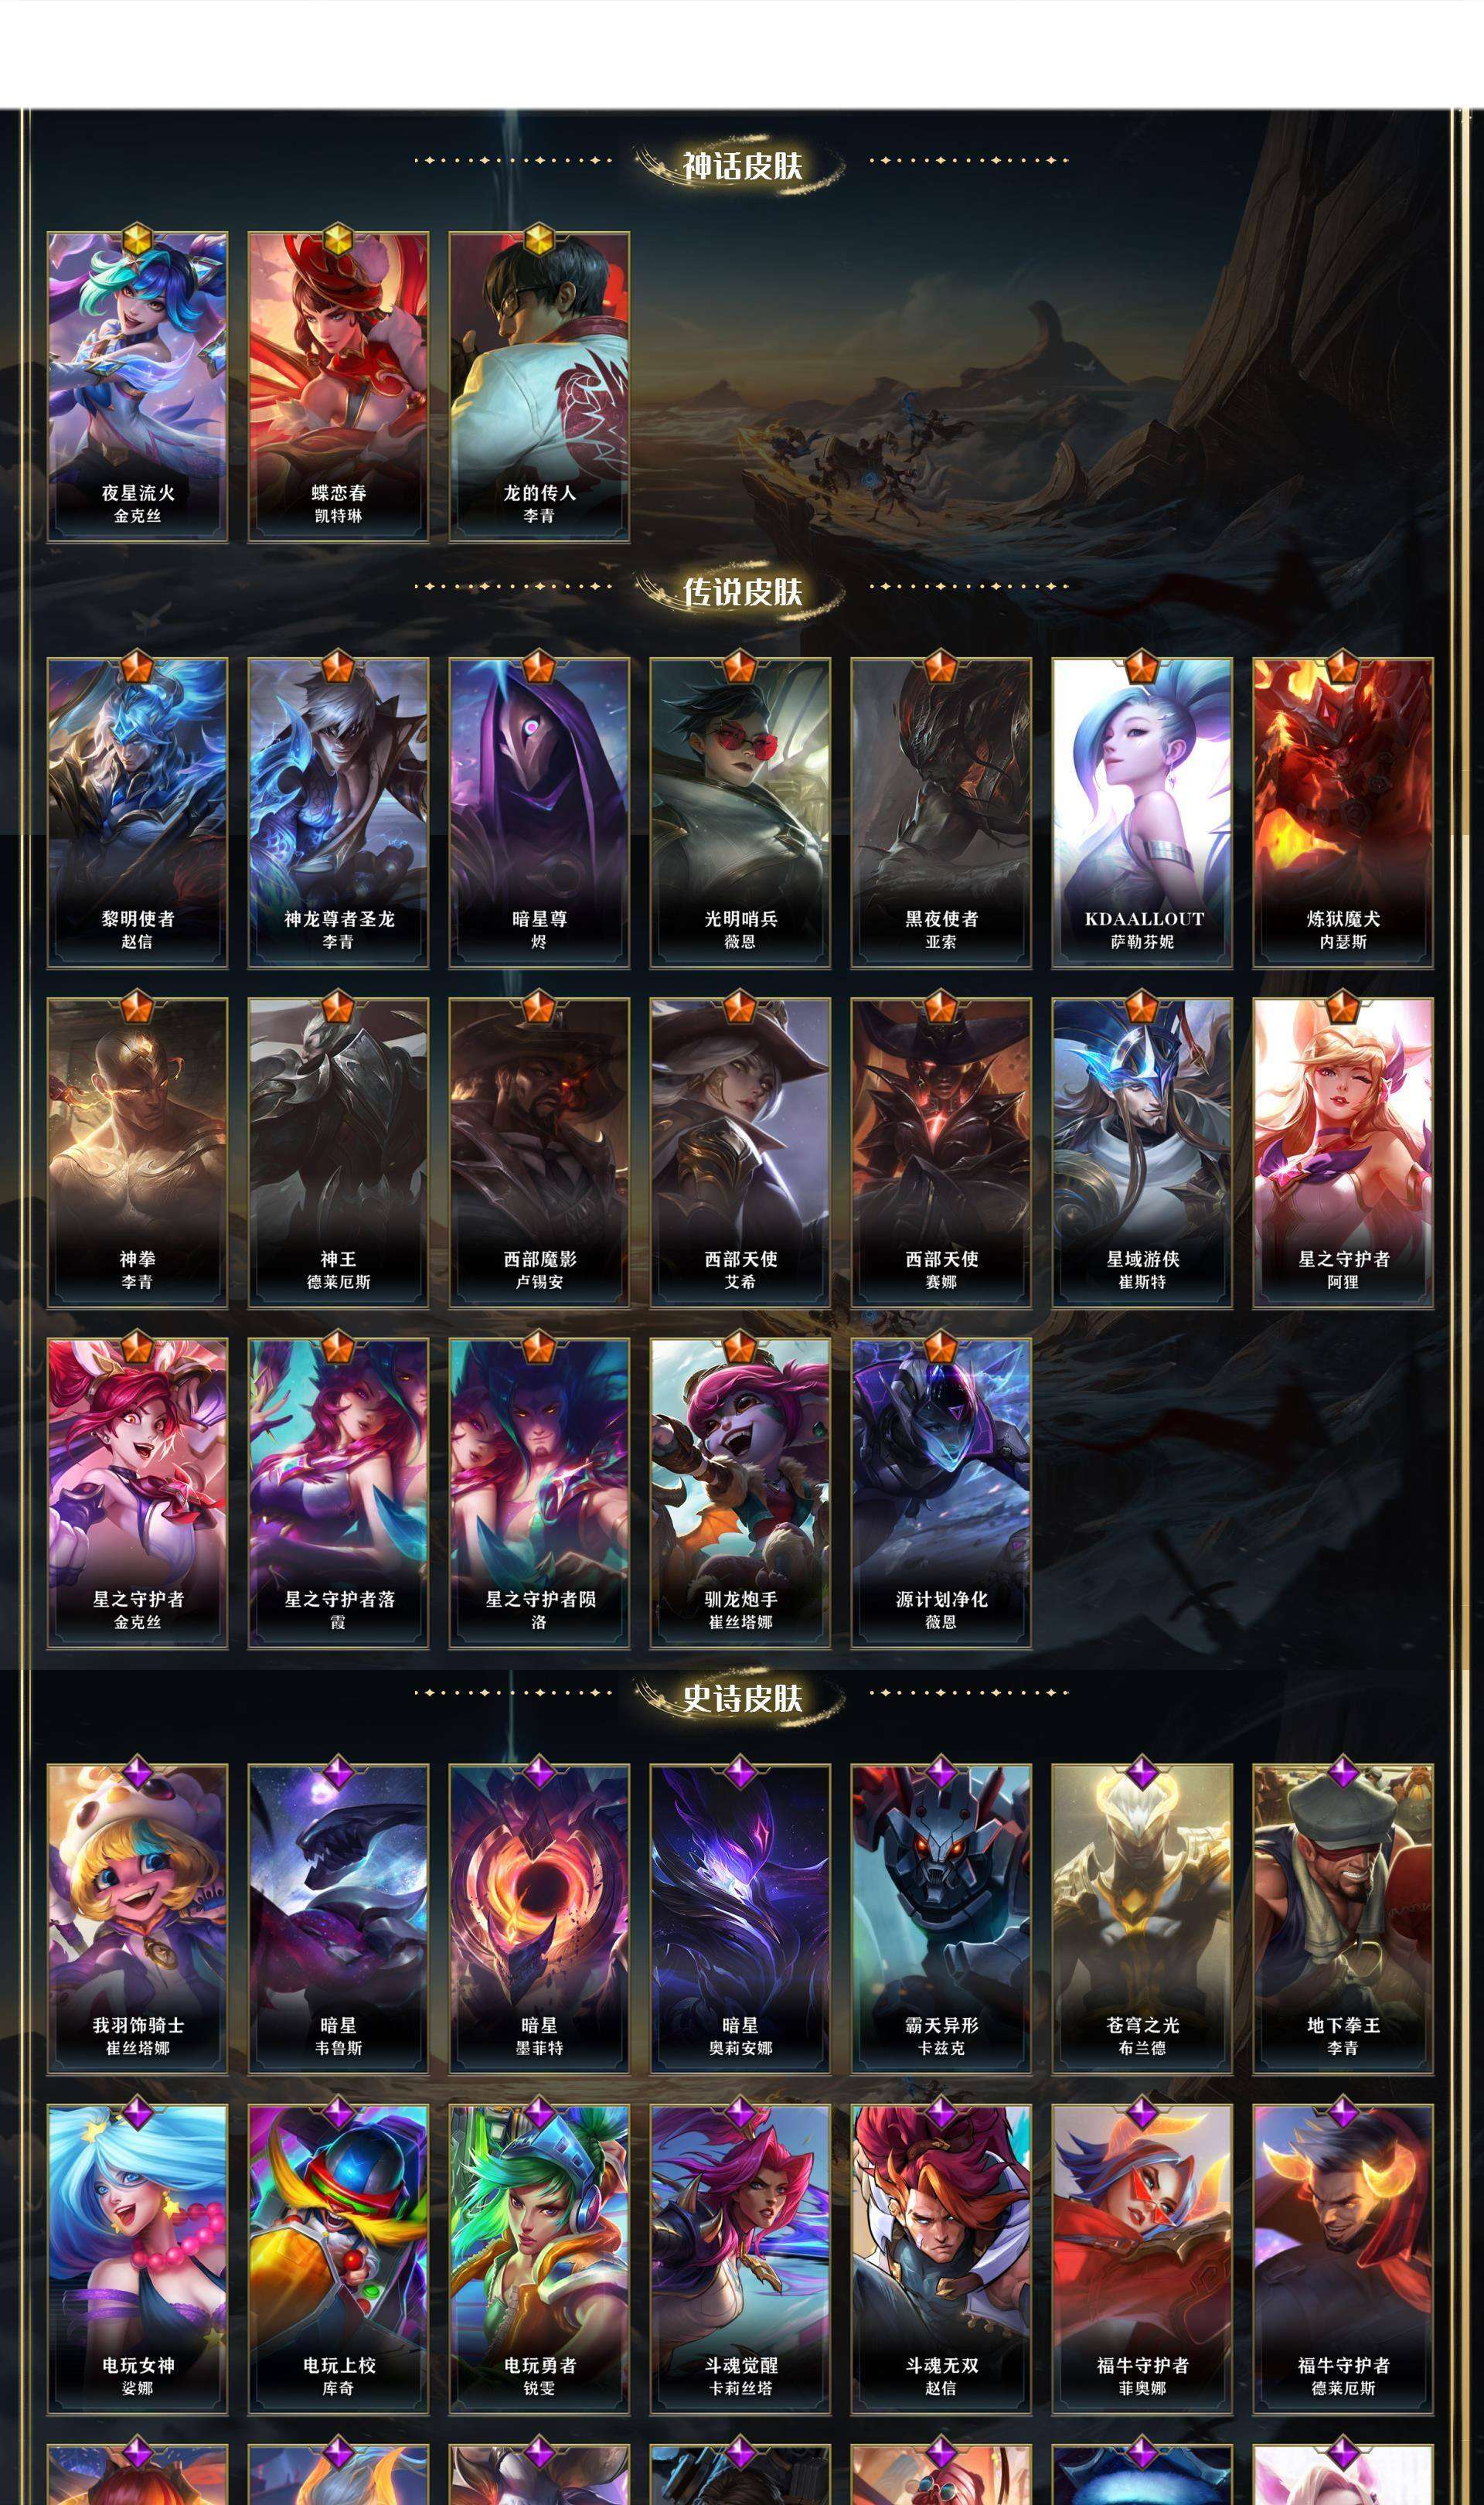This screenshot has height=2505, width=1484.
Task: Select the 神龙尊者圣龙 李青 skin thumbnail
Action: [338, 813]
